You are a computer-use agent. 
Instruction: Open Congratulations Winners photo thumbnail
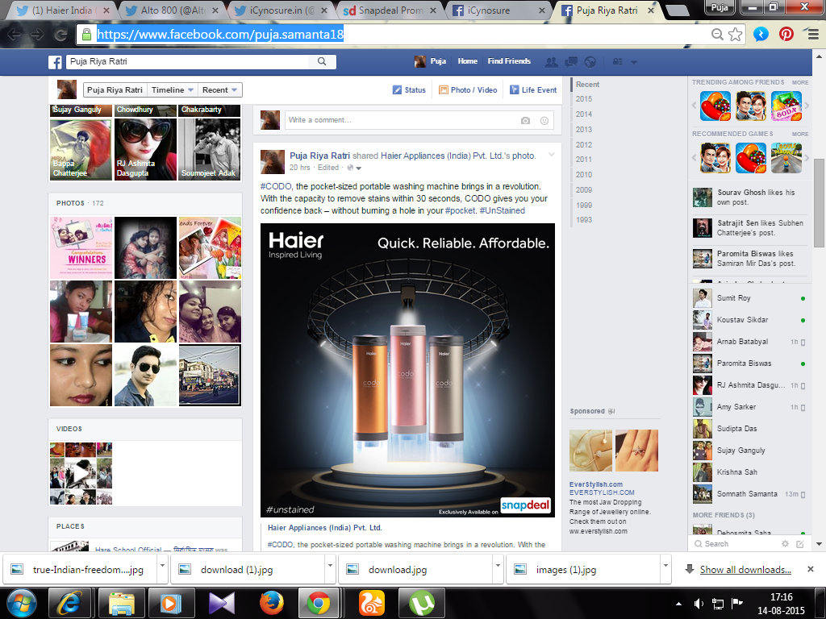click(x=81, y=247)
